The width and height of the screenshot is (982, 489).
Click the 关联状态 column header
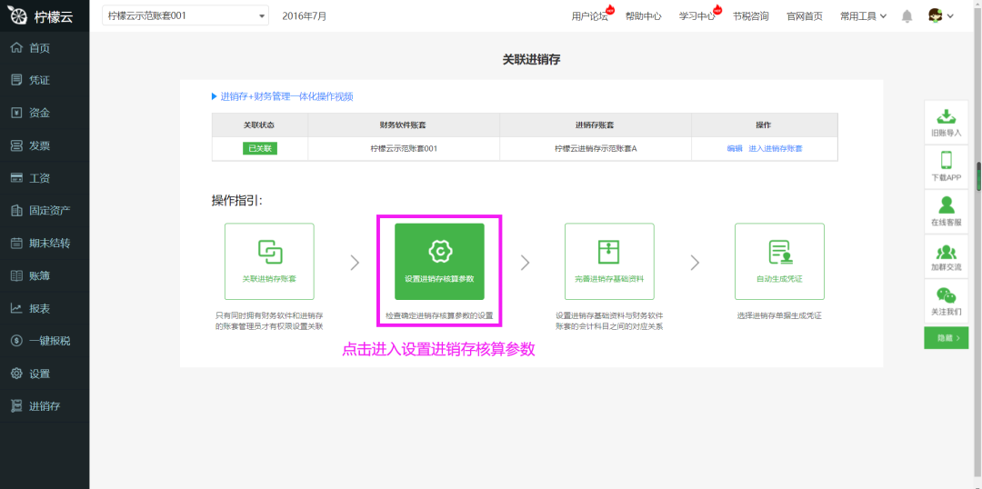[x=260, y=125]
